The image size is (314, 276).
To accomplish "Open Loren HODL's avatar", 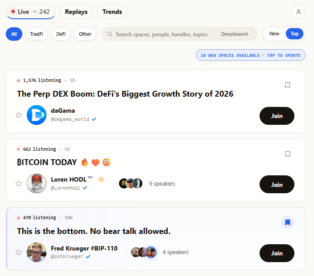I will pos(37,183).
